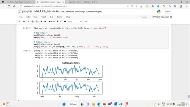Interrupt the kernel with the stop icon

click(58, 21)
